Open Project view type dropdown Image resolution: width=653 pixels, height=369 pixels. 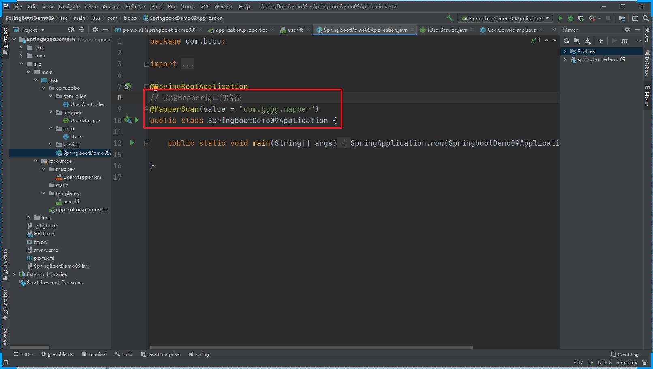(x=28, y=30)
